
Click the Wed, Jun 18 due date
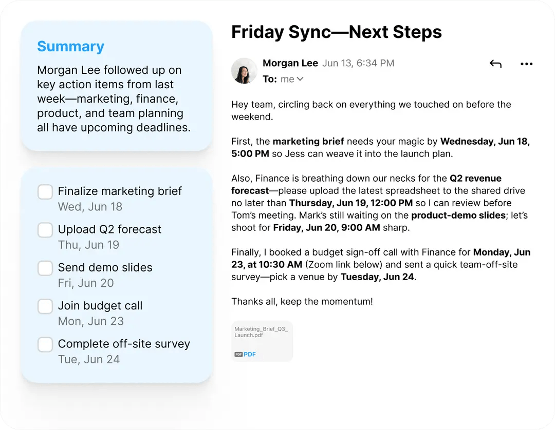click(x=90, y=207)
